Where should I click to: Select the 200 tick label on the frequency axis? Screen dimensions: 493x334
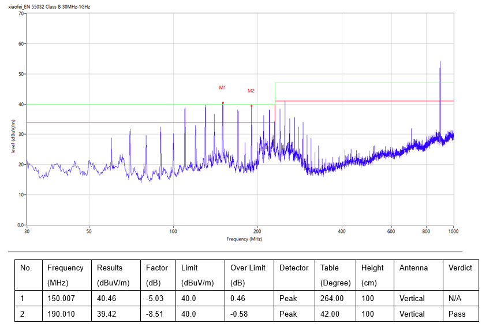point(257,231)
